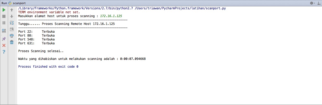Clear all console output with trash icon
This screenshot has height=105, width=322.
pos(12,42)
